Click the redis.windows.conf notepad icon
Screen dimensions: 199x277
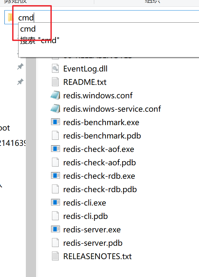tap(55, 95)
